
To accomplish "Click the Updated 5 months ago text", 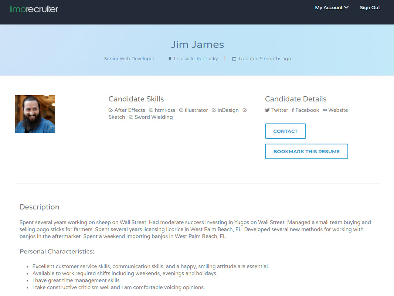I will pos(265,58).
